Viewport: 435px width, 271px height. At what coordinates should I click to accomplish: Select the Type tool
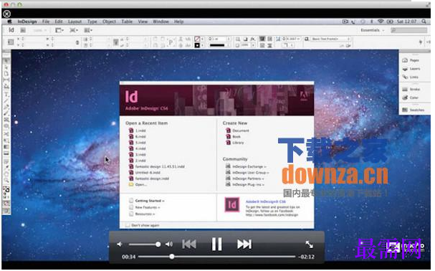pyautogui.click(x=6, y=95)
